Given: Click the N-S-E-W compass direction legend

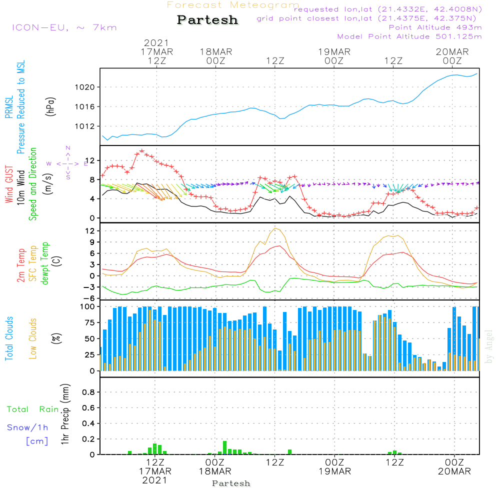Looking at the screenshot, I should (x=67, y=163).
